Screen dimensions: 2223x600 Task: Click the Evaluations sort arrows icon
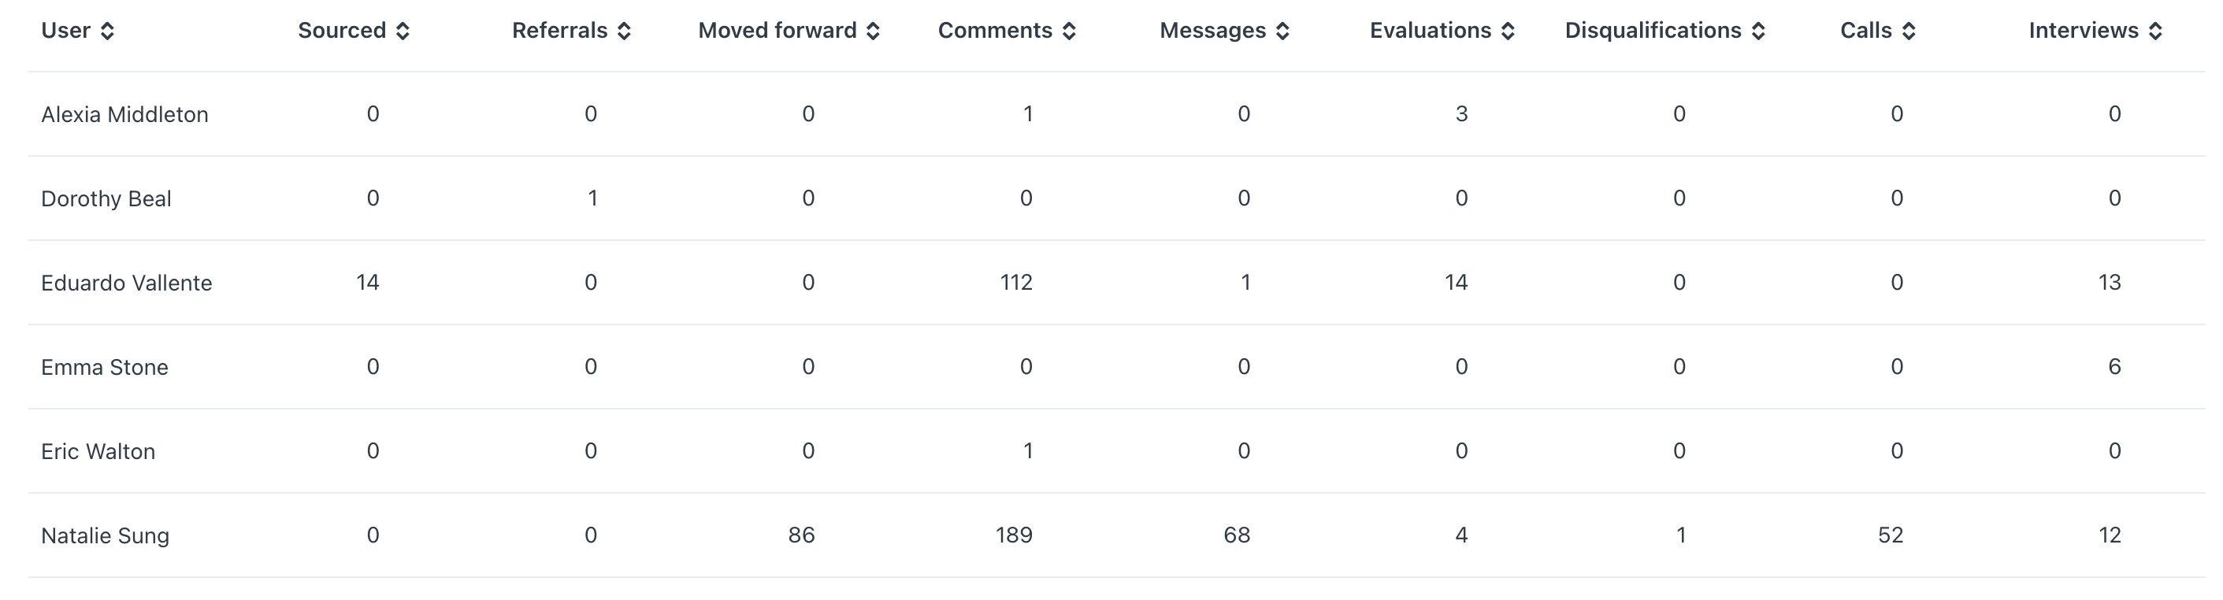coord(1508,31)
